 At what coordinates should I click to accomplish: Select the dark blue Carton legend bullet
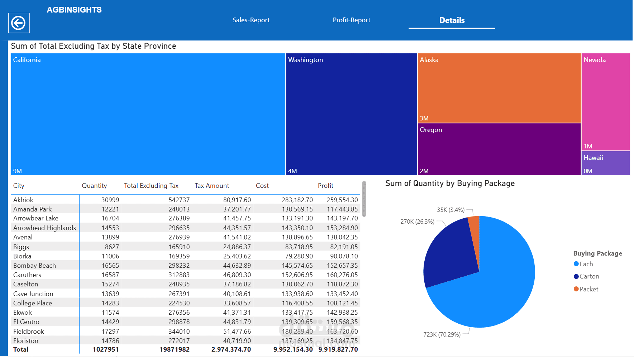(x=576, y=276)
